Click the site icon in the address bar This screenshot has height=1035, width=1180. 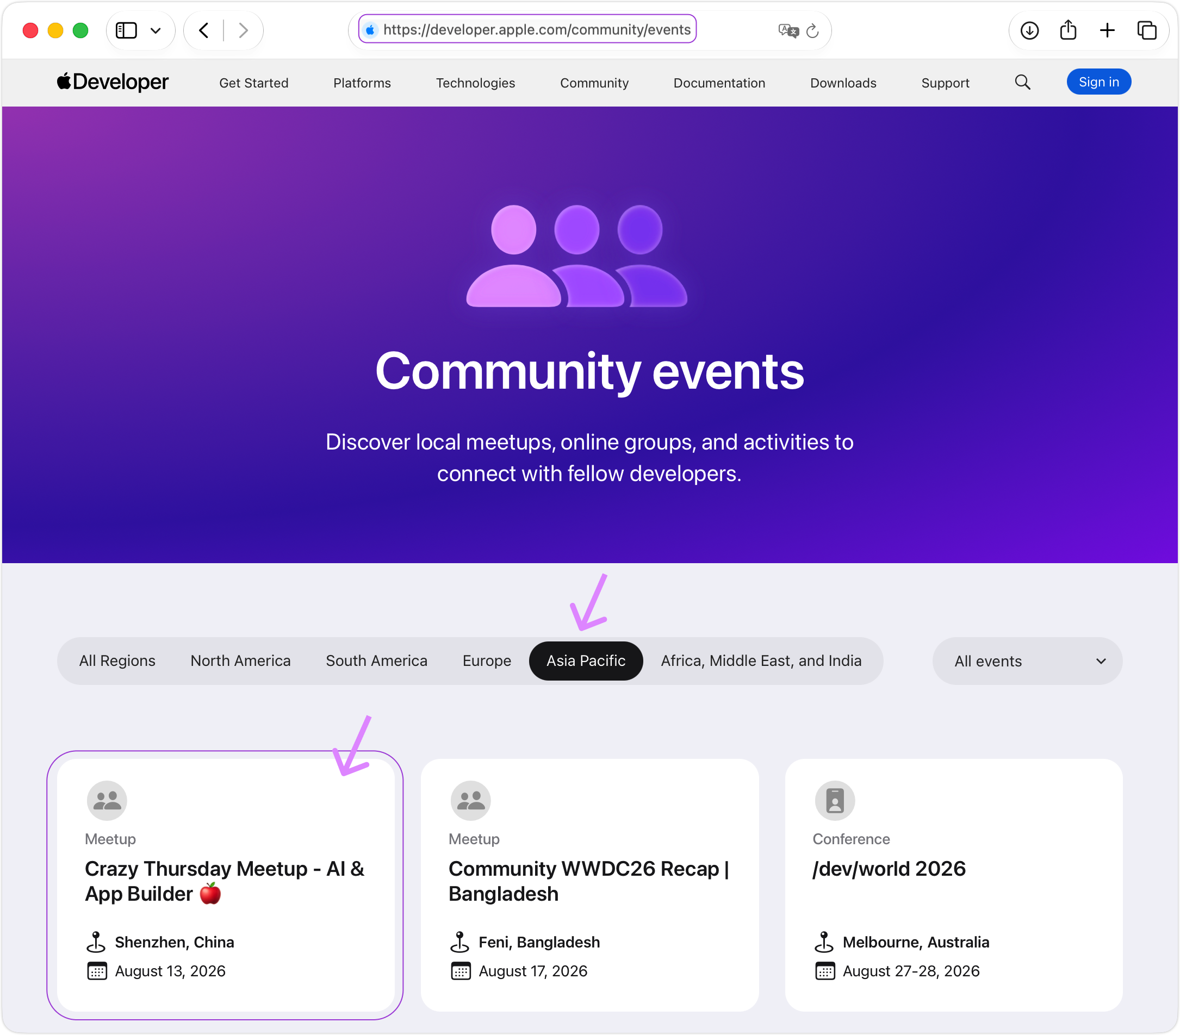tap(371, 29)
